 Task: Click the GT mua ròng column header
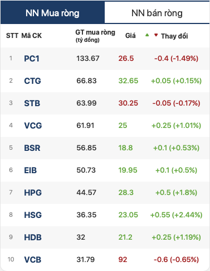coord(95,36)
